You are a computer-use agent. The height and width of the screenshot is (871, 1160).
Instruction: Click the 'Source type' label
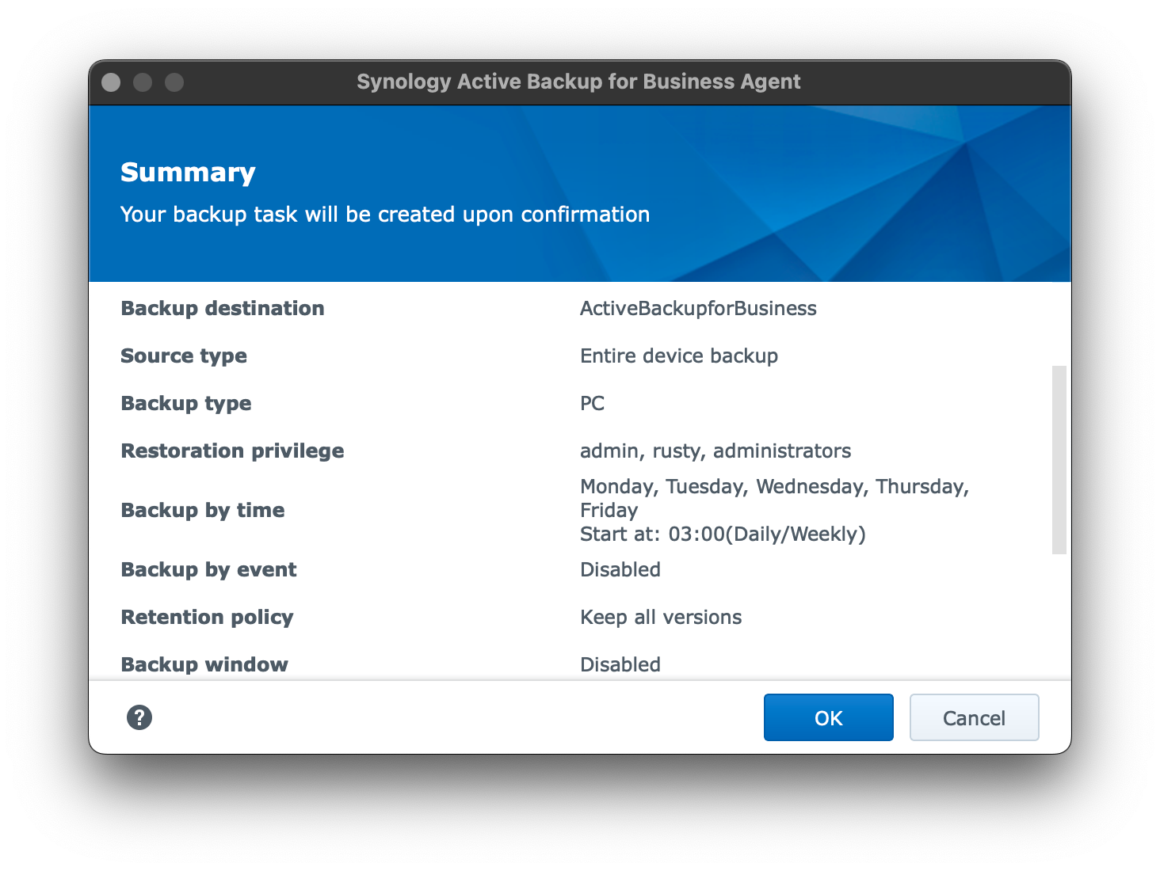(184, 356)
